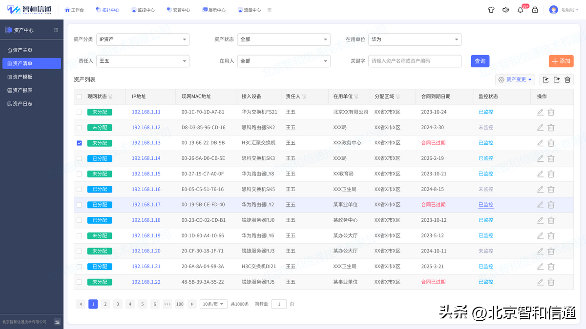
Task: Uncheck the box for row 192.168.1.13
Action: tap(79, 143)
